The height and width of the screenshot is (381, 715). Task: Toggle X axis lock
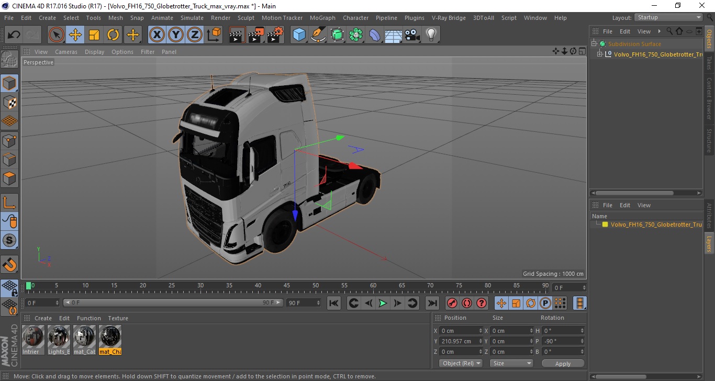click(x=157, y=35)
